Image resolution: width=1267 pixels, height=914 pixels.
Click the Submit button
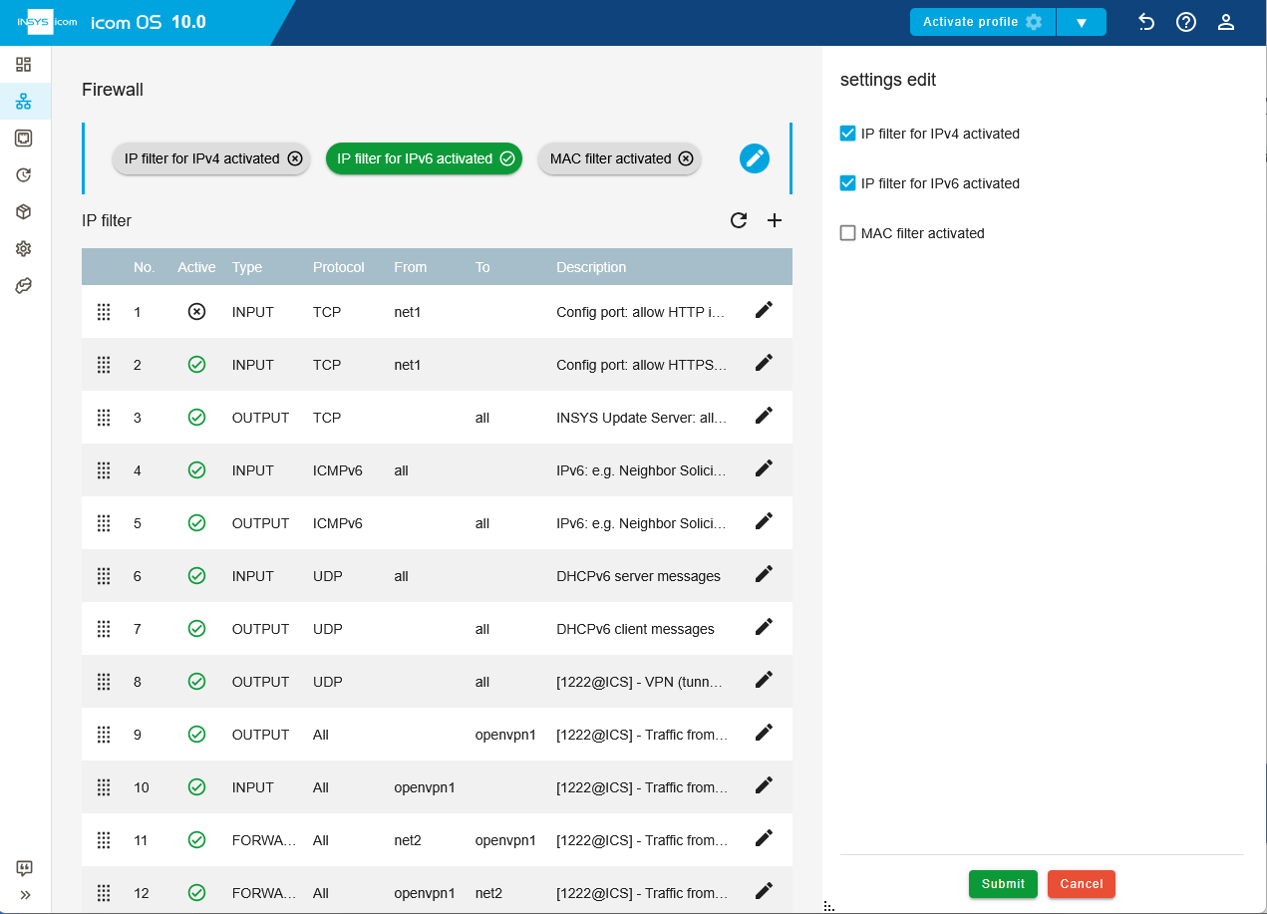click(x=1003, y=884)
